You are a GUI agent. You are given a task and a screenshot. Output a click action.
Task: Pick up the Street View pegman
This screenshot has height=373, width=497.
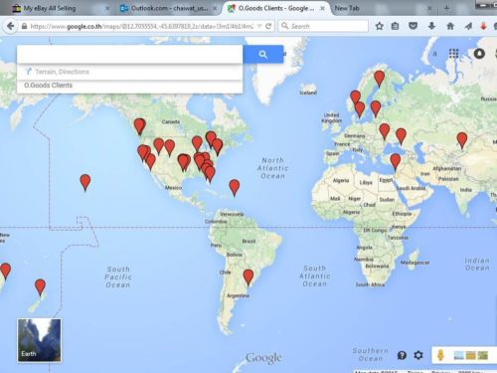(x=440, y=355)
